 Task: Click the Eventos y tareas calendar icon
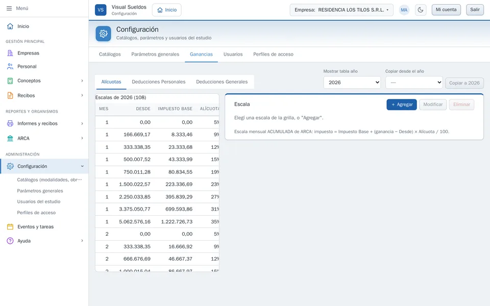point(10,226)
